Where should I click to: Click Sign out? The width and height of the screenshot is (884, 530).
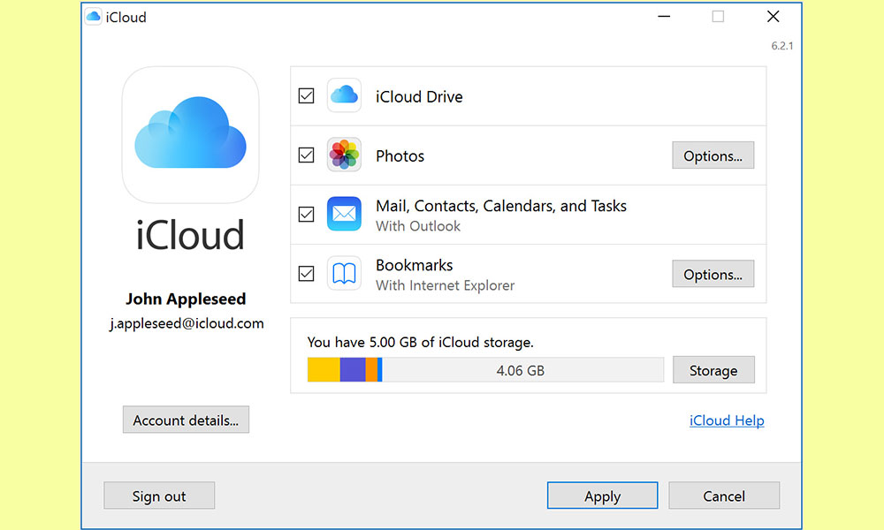pyautogui.click(x=159, y=496)
